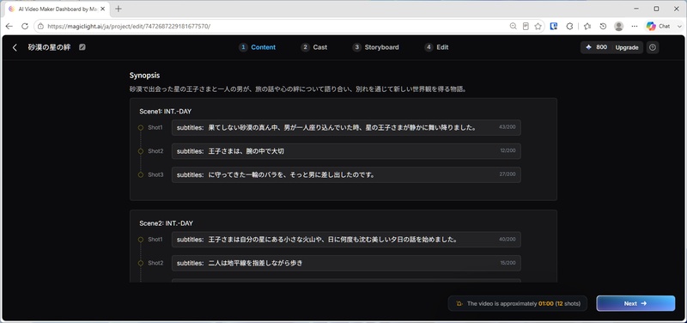687x323 pixels.
Task: Click the Synopsis heading
Action: (x=144, y=76)
